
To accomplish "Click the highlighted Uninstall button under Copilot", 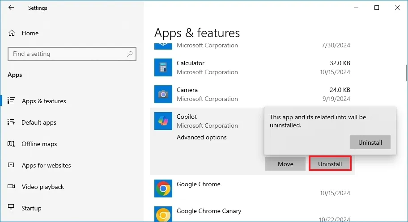I will [330, 164].
